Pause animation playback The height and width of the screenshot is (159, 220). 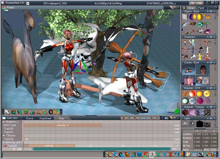pyautogui.click(x=140, y=118)
